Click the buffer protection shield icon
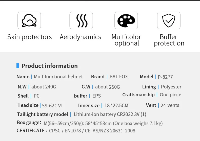The height and width of the screenshot is (141, 200). point(169,20)
